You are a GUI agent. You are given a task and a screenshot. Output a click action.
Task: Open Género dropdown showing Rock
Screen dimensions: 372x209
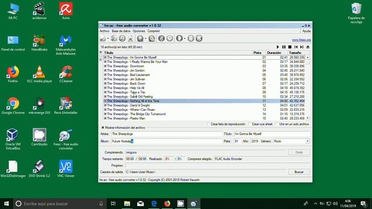[x=307, y=141]
